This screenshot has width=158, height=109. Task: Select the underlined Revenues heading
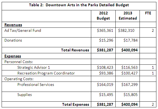13,25
